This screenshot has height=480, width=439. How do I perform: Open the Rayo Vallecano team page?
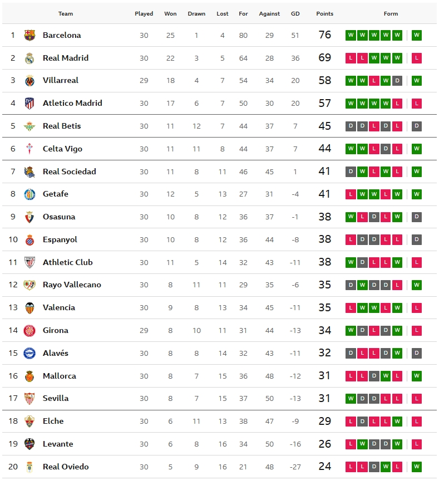point(72,285)
